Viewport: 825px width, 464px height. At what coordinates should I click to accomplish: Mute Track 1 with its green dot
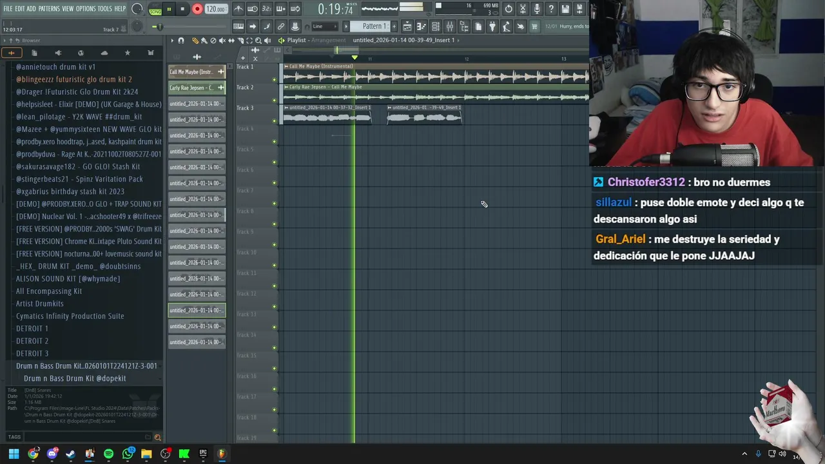275,79
